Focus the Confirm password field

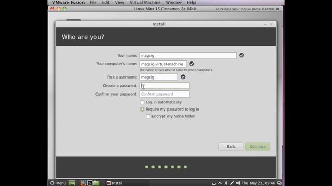click(x=164, y=94)
